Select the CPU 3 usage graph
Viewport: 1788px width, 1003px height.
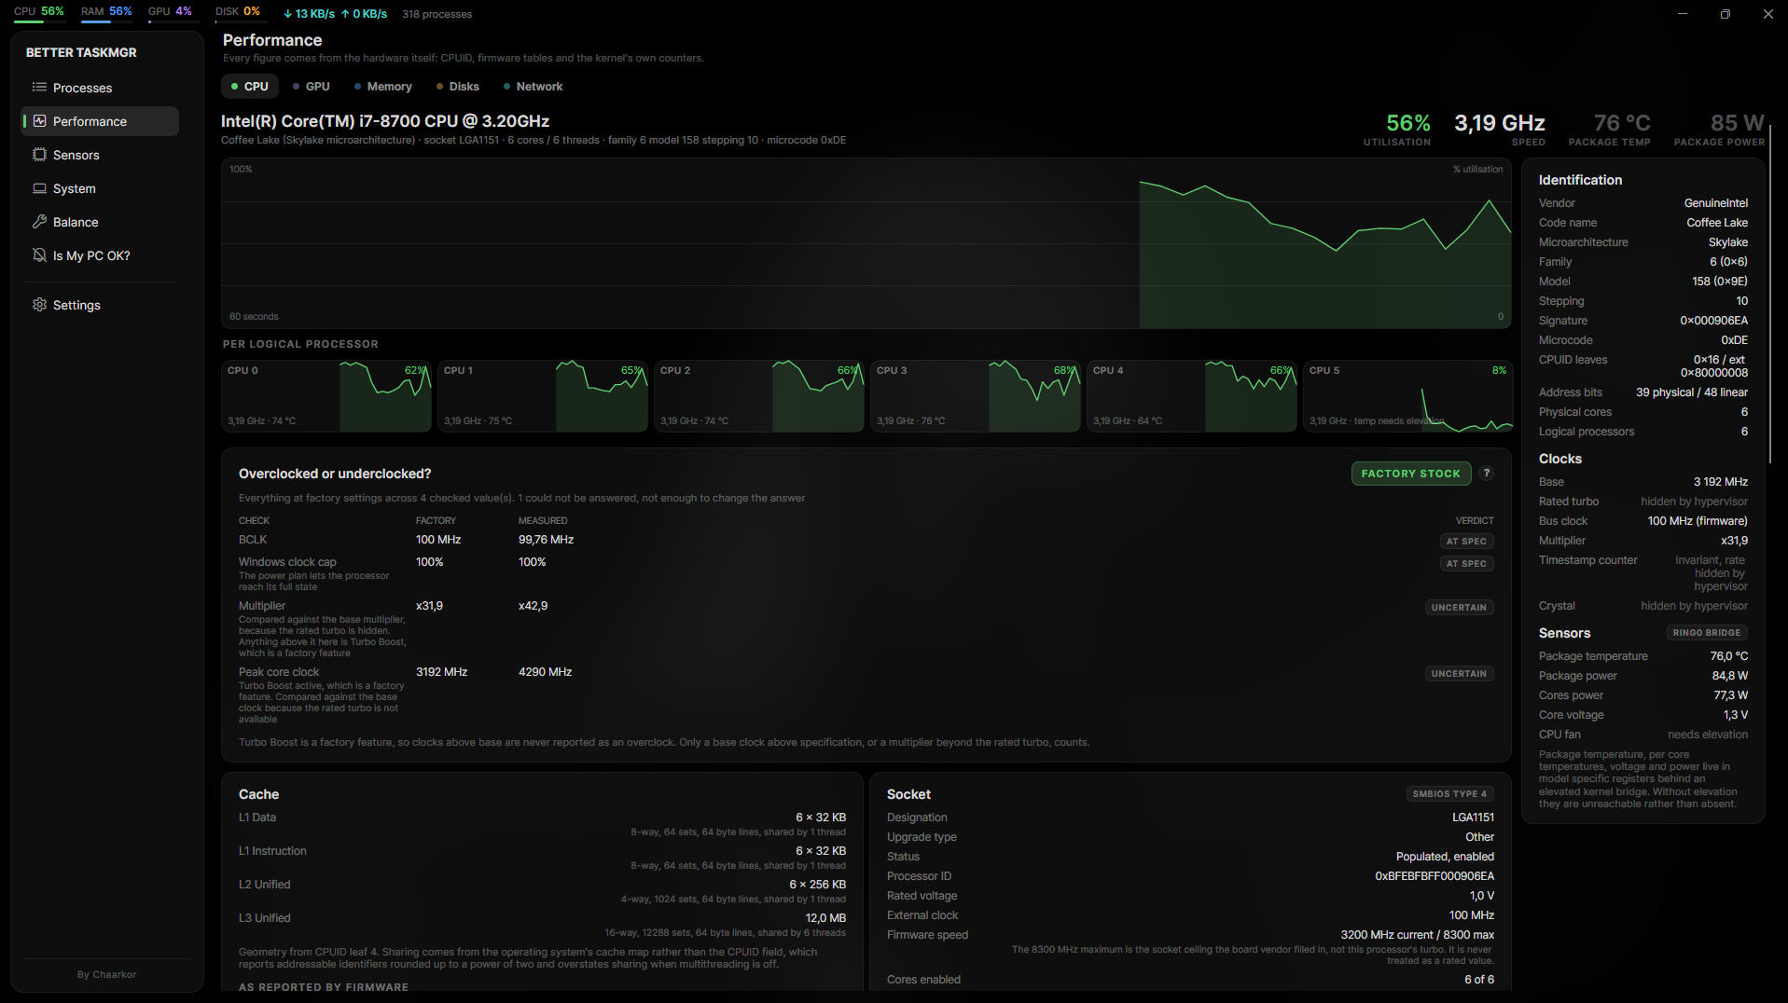[976, 396]
